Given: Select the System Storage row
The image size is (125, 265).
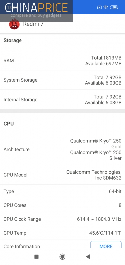Looking at the screenshot, I should (x=62, y=80).
